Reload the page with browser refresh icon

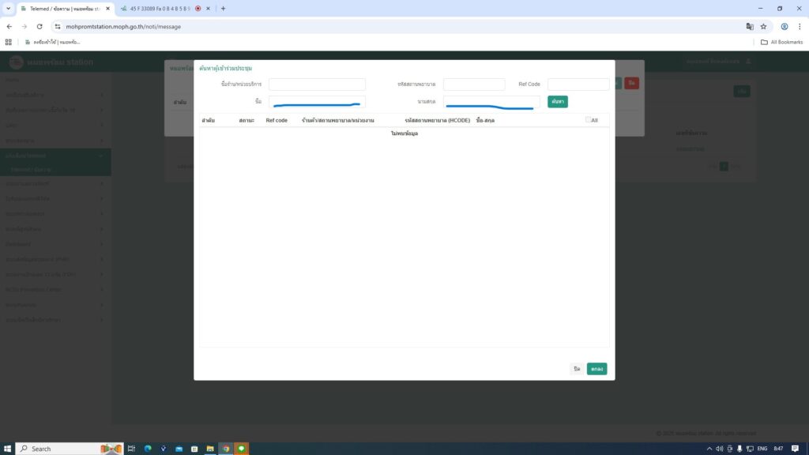coord(40,26)
